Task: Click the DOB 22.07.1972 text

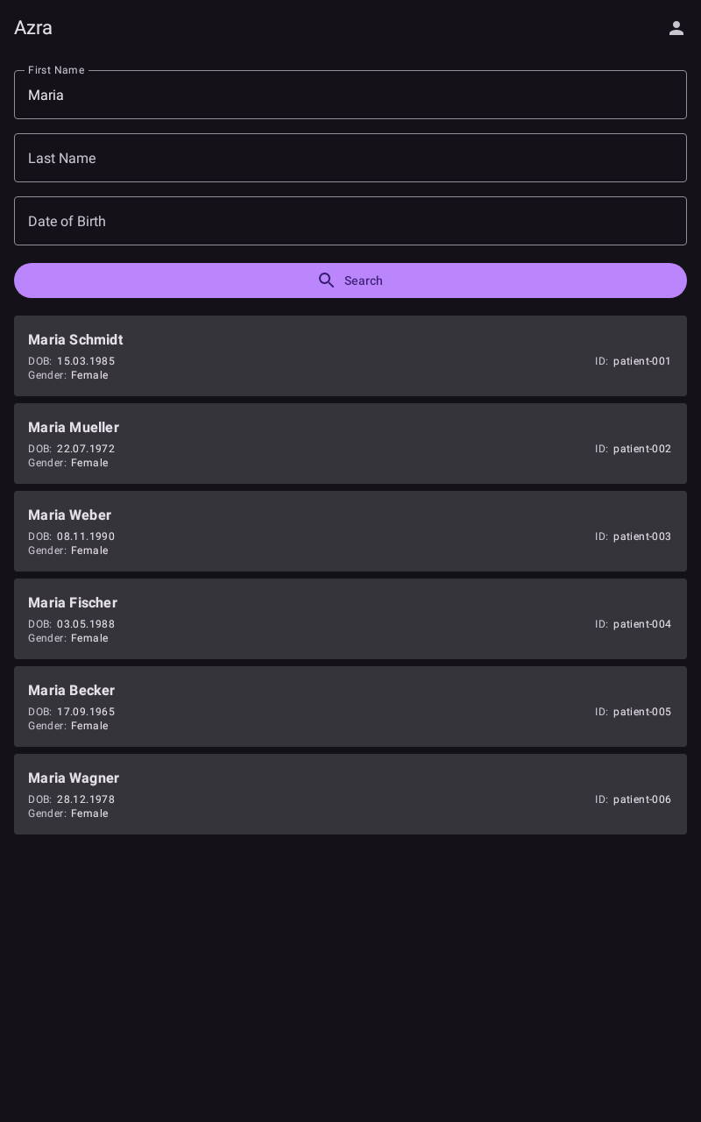Action: coord(85,449)
